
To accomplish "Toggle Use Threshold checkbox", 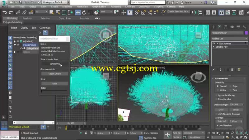I will (x=217, y=125).
